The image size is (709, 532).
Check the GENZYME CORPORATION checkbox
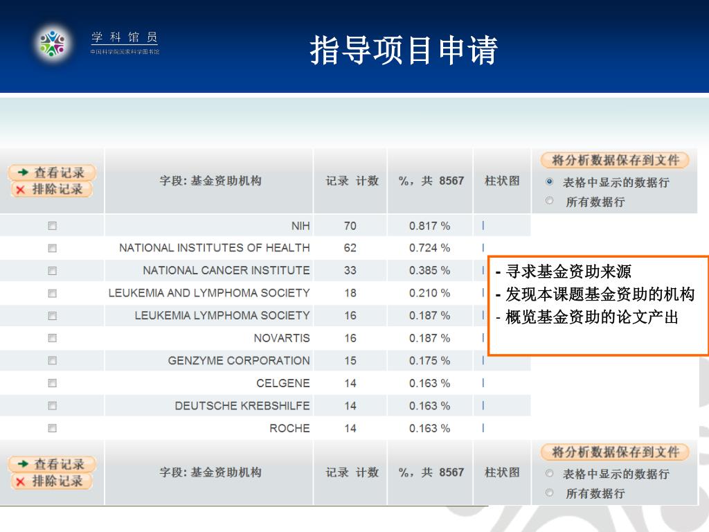tap(53, 360)
